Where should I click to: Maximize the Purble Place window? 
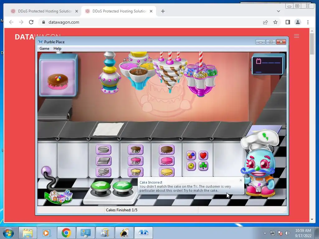(x=271, y=42)
